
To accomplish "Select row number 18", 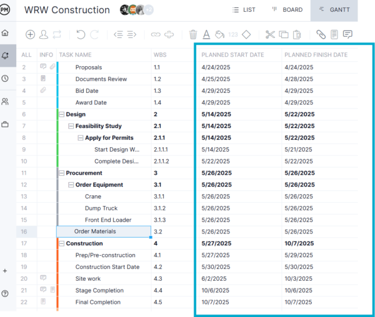I will pos(24,255).
